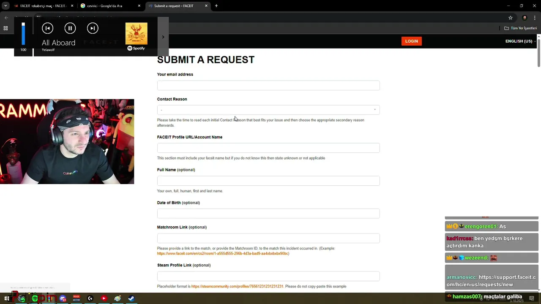This screenshot has height=304, width=541.
Task: Open the steamcommunity.com profiles example link
Action: click(237, 286)
